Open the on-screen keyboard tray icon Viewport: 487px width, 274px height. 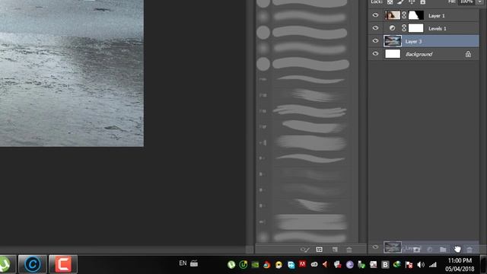(x=194, y=263)
